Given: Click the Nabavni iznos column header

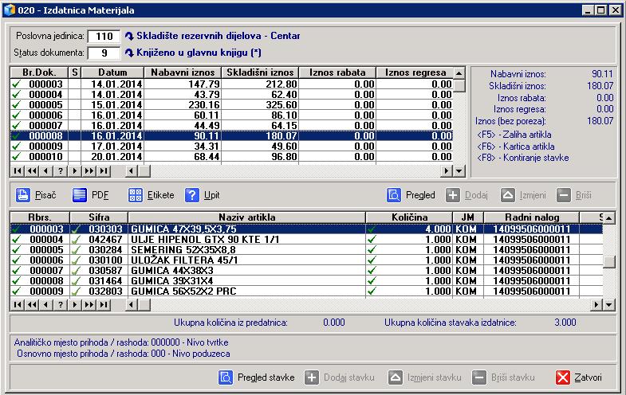Looking at the screenshot, I should pos(183,72).
